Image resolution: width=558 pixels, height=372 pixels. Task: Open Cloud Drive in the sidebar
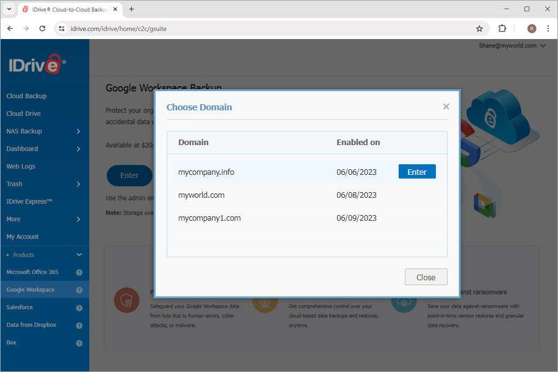[24, 113]
